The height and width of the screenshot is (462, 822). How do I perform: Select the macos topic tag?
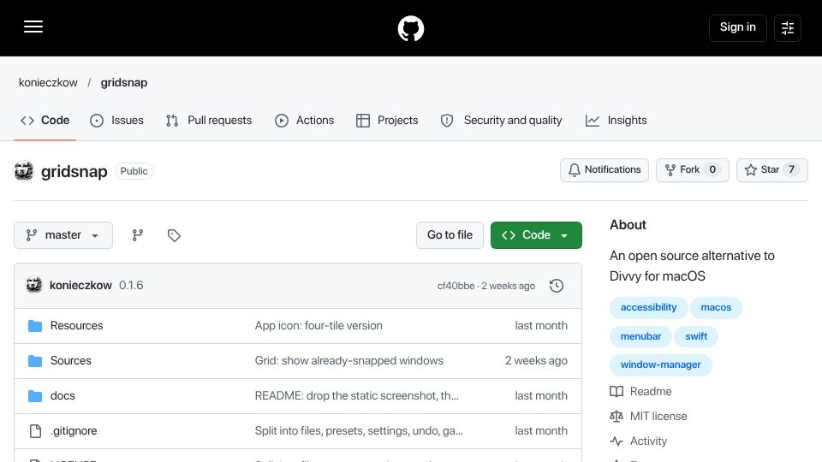[x=716, y=307]
